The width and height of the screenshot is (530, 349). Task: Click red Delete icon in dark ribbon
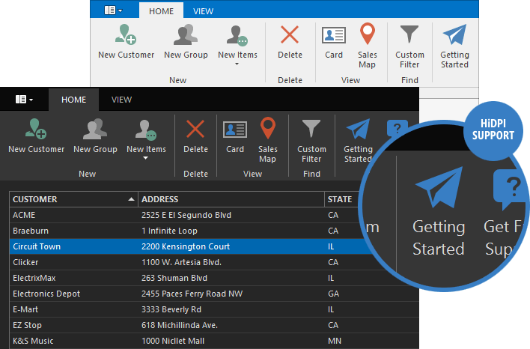195,130
